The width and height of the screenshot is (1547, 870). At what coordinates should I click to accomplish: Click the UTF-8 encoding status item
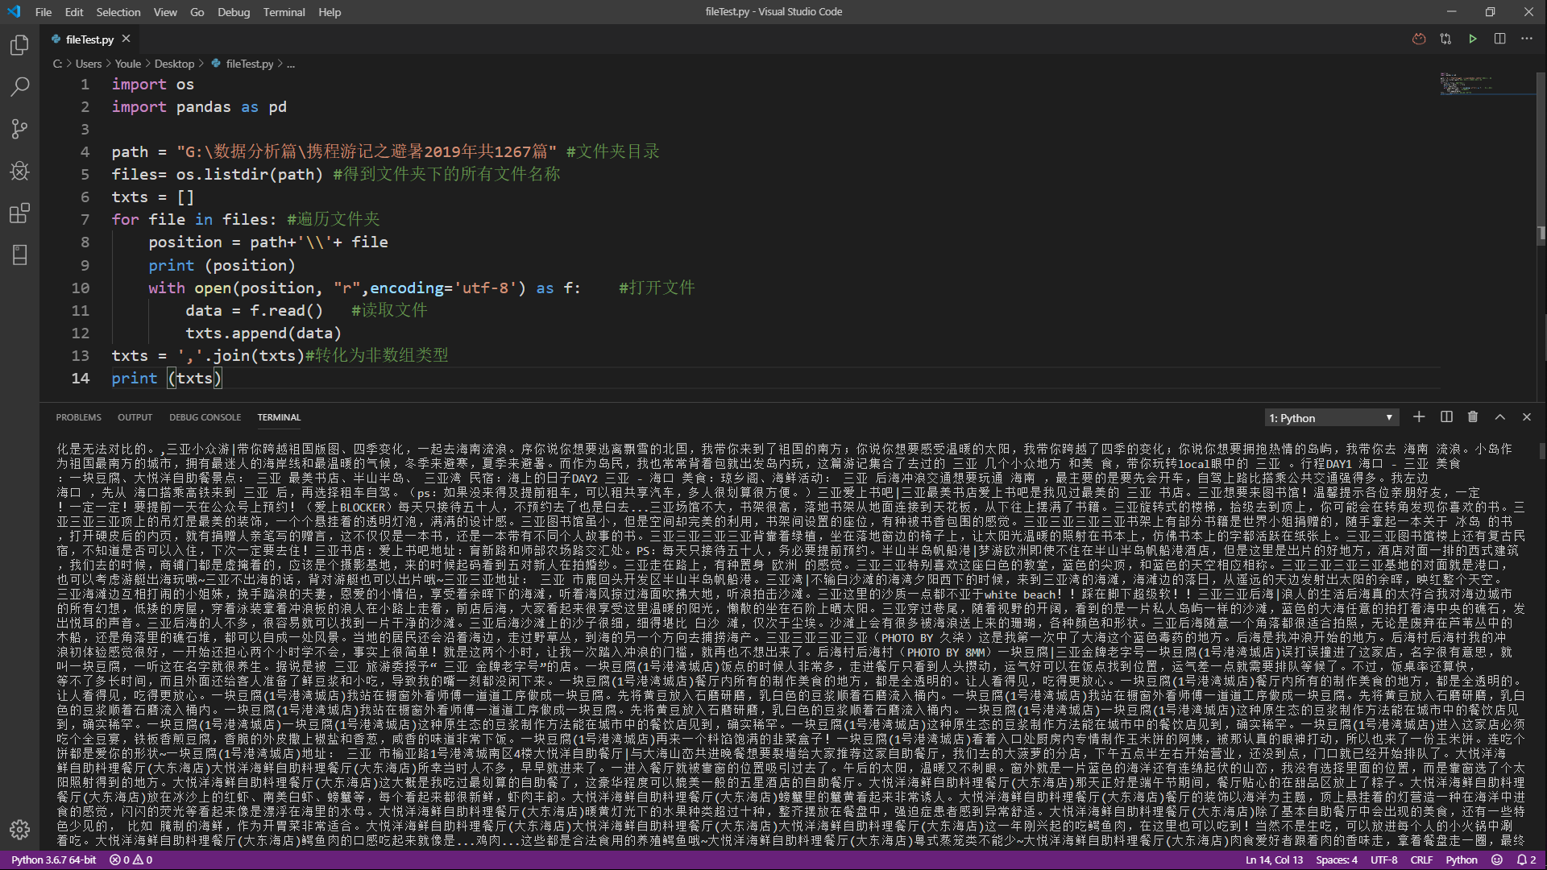(x=1383, y=860)
